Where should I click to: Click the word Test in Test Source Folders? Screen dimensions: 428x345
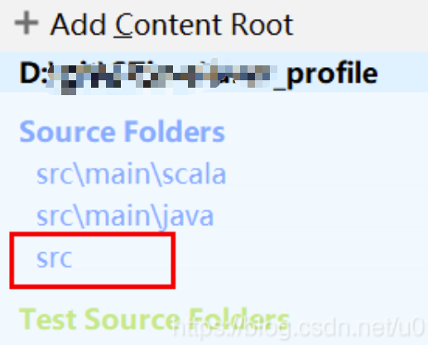coord(48,319)
